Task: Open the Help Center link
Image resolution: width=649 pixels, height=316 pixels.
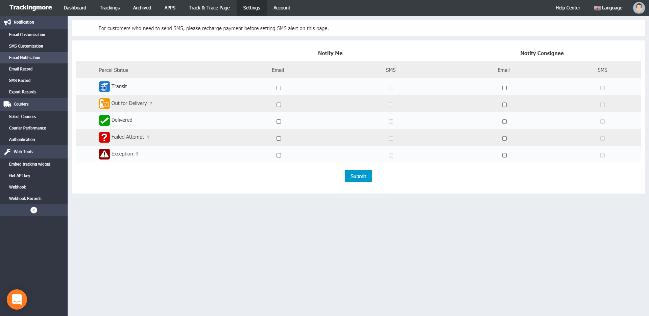Action: pos(568,8)
